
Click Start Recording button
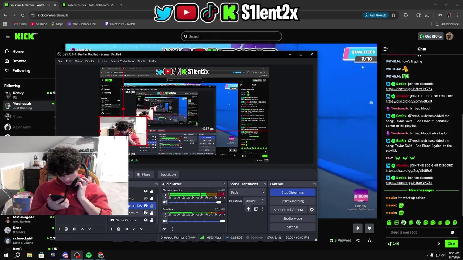tap(293, 201)
